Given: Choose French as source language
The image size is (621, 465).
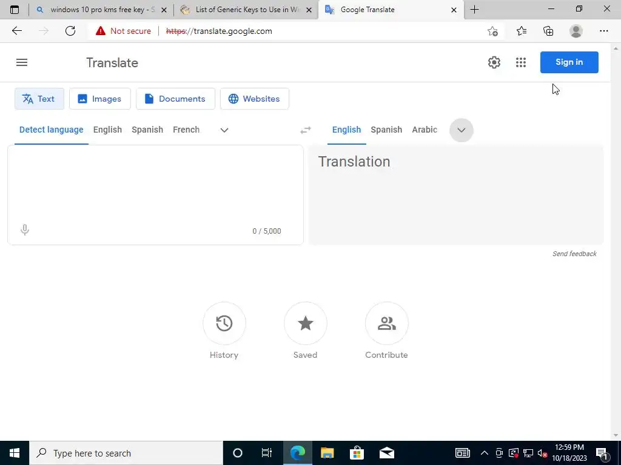Looking at the screenshot, I should point(186,130).
